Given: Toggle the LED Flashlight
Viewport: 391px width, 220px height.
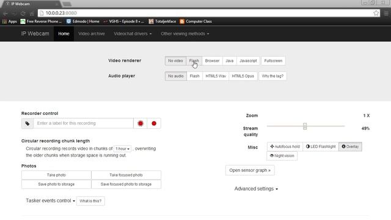Looking at the screenshot, I should click(x=321, y=147).
